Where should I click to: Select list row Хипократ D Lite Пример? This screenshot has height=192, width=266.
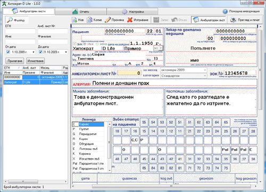pos(36,82)
